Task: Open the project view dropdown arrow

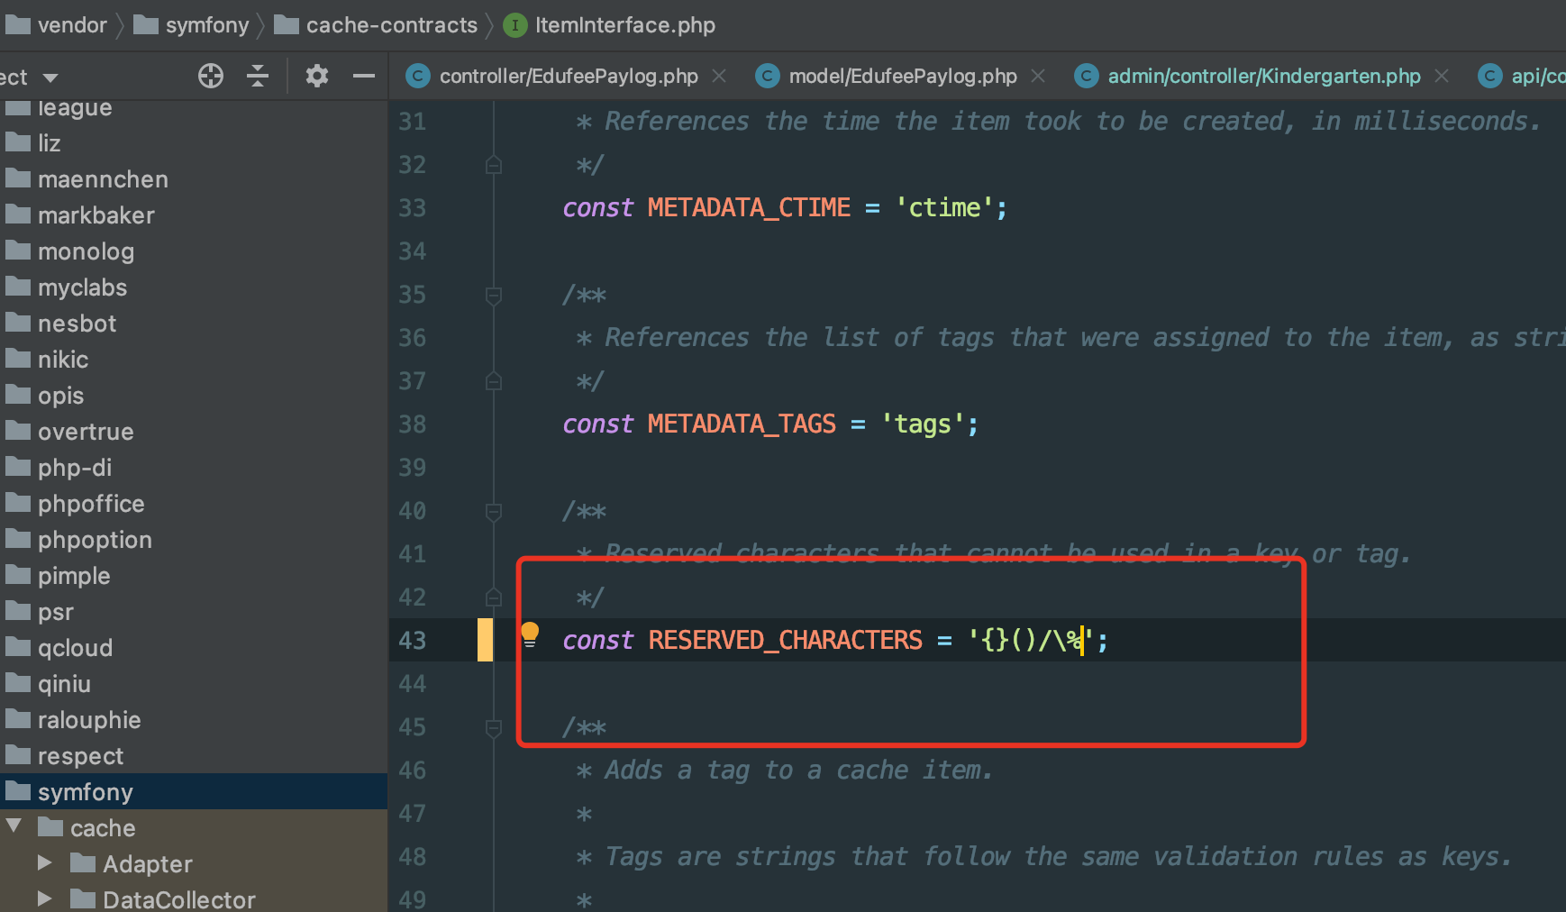Action: [x=50, y=78]
